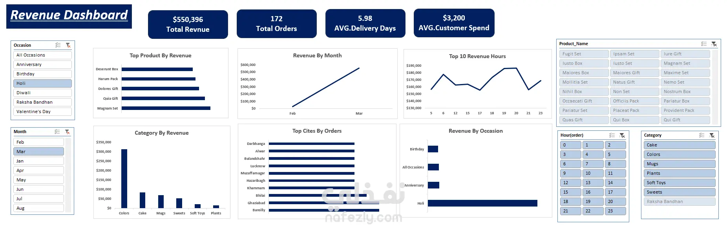Select All Occasions in Occasion slicer
This screenshot has width=727, height=225.
click(x=42, y=55)
